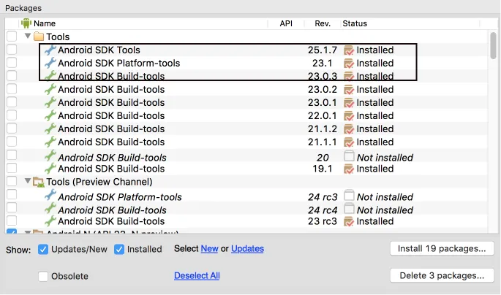The height and width of the screenshot is (295, 501).
Task: Sort by the API column header
Action: click(286, 23)
